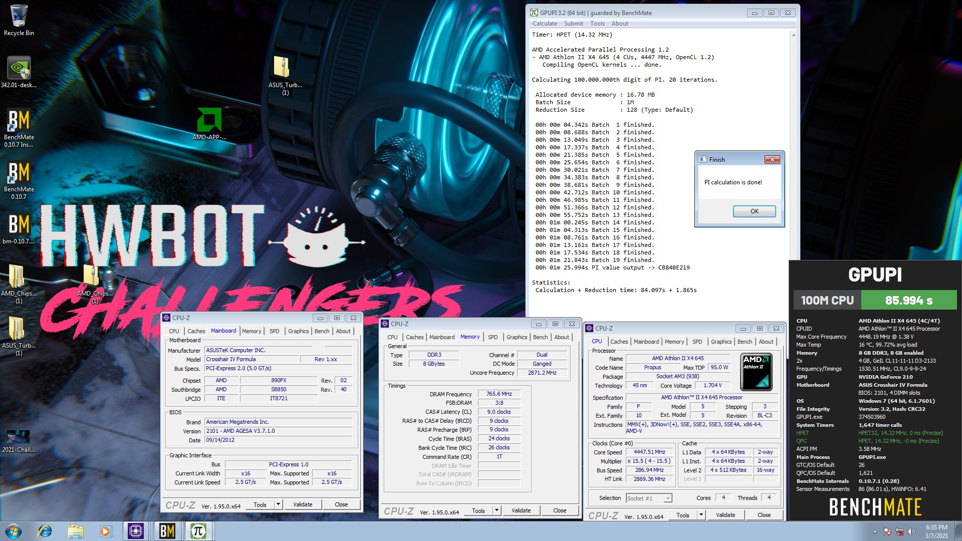Click the Close button on Finish dialog title
The height and width of the screenshot is (541, 962).
pyautogui.click(x=772, y=159)
